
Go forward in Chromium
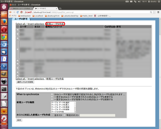[x=14, y=12]
